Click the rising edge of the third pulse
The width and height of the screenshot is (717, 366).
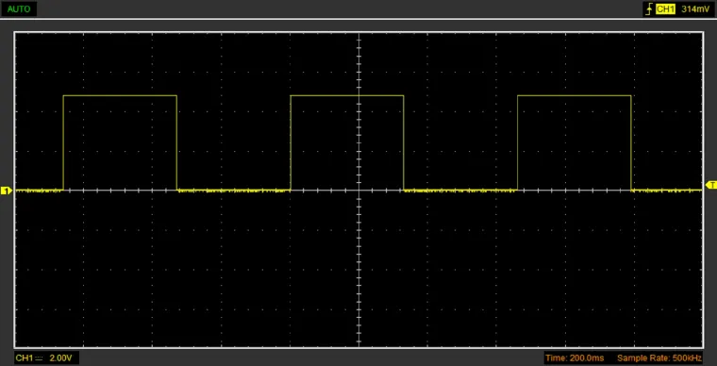(x=518, y=142)
